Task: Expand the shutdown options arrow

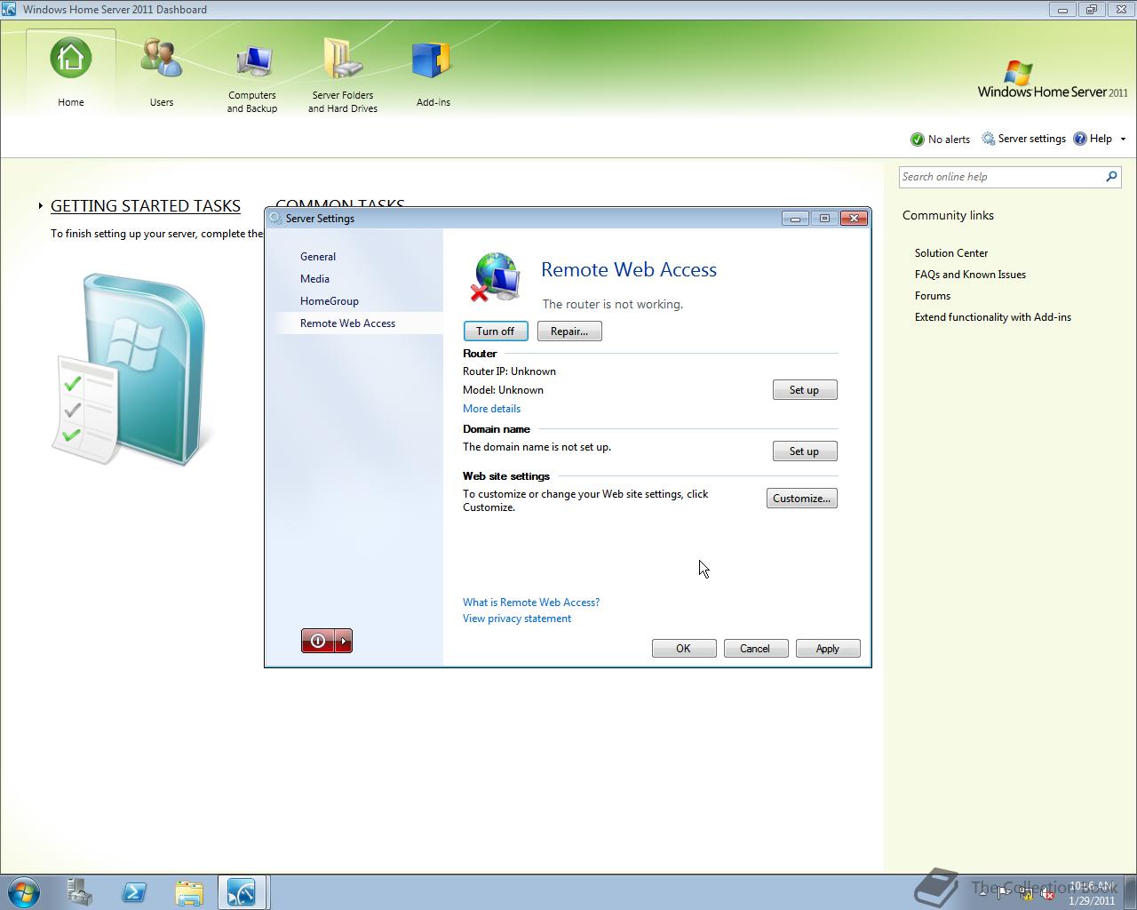Action: [344, 641]
